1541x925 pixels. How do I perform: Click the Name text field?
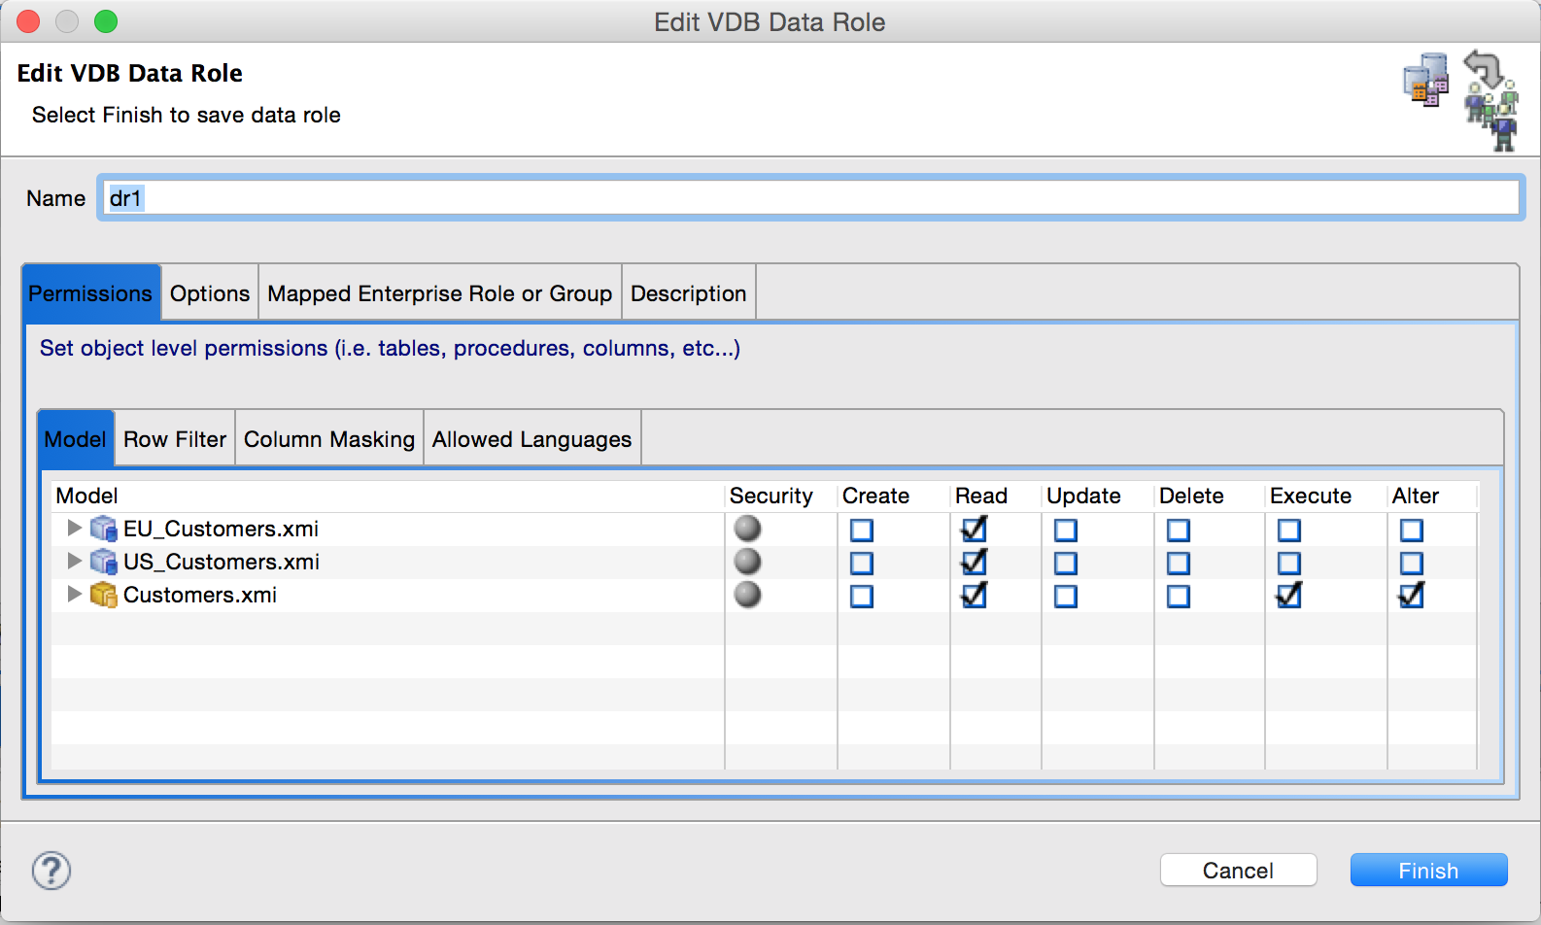click(810, 198)
